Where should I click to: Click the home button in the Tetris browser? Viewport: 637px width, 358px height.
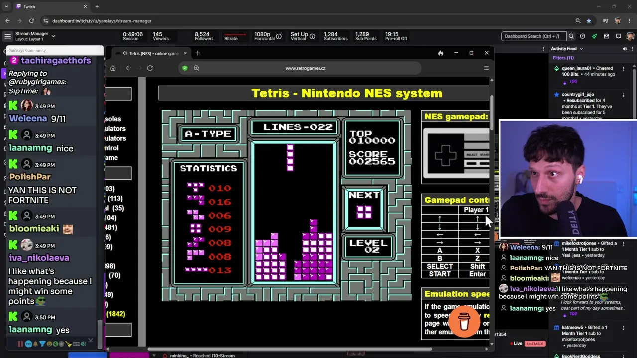tap(113, 68)
